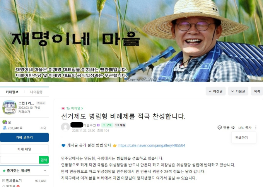
Task: Click the three-dot more options icon
Action: click(256, 128)
